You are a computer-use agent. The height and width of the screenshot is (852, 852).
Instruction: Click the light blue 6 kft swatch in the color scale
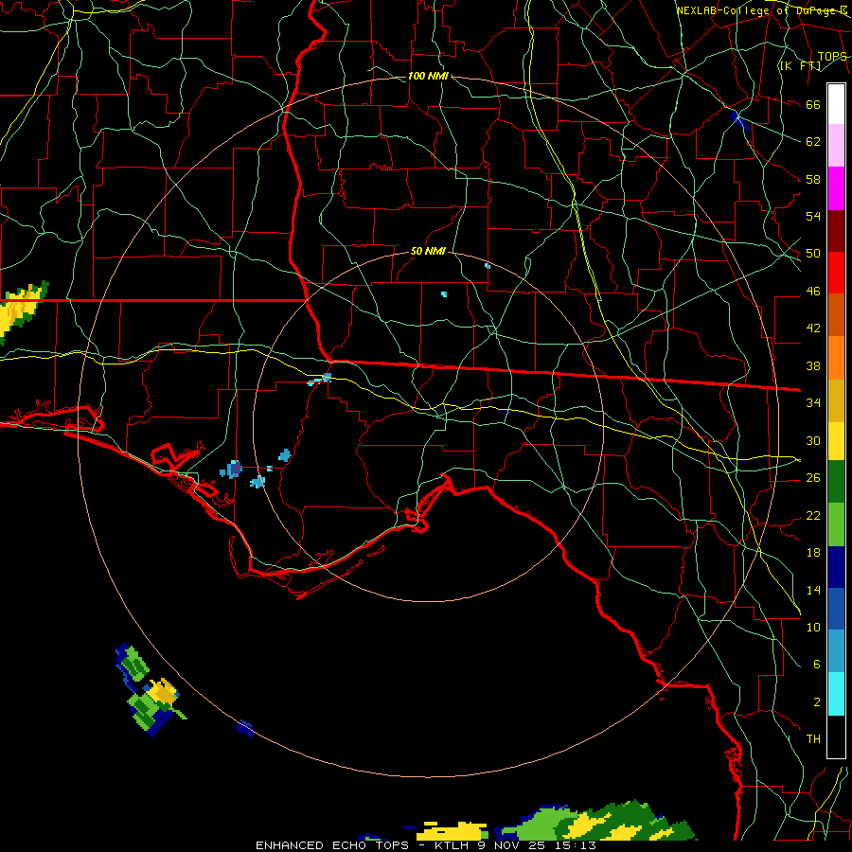[836, 651]
